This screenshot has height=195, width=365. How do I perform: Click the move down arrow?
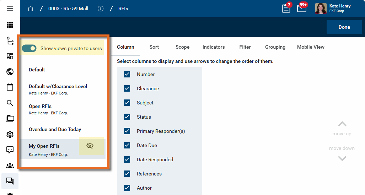pyautogui.click(x=342, y=158)
